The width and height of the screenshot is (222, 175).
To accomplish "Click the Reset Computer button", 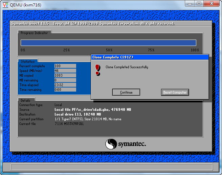I will pos(175,92).
